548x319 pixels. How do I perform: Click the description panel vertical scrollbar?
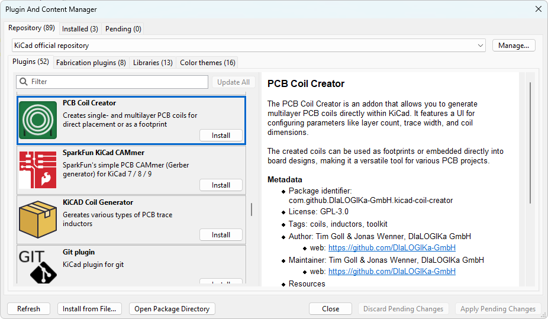[x=530, y=143]
